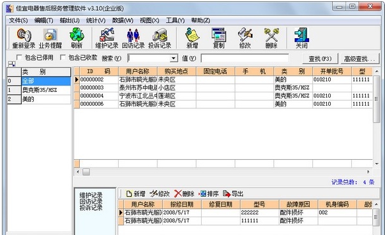Open the 统计(V) menu
Viewport: 385px width, 235px height.
tap(96, 20)
